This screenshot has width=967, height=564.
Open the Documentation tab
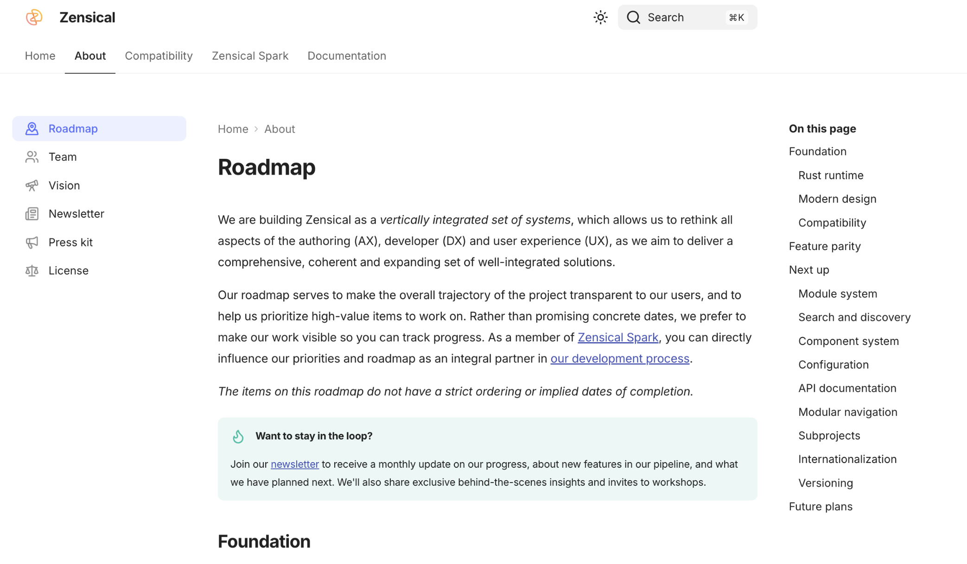click(346, 56)
